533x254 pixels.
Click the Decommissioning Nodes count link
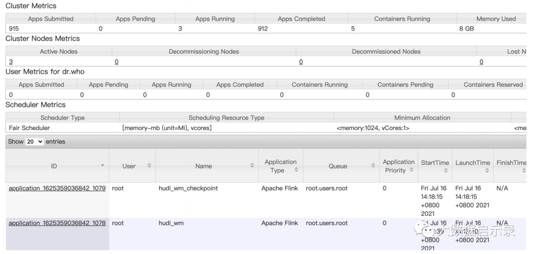tap(116, 62)
